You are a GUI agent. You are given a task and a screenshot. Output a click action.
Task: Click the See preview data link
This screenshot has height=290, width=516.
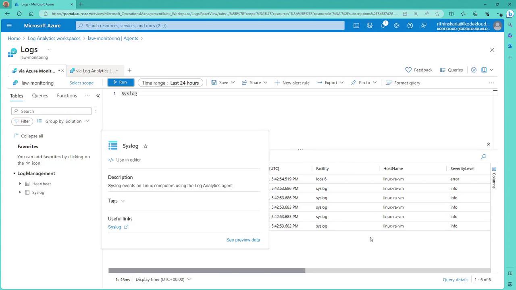tap(243, 240)
